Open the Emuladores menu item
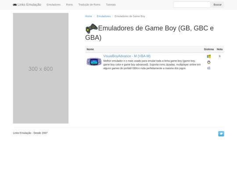 [x=54, y=5]
